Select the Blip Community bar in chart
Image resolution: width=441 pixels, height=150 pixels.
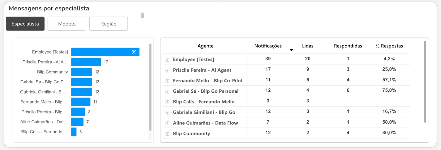pyautogui.click(x=82, y=72)
